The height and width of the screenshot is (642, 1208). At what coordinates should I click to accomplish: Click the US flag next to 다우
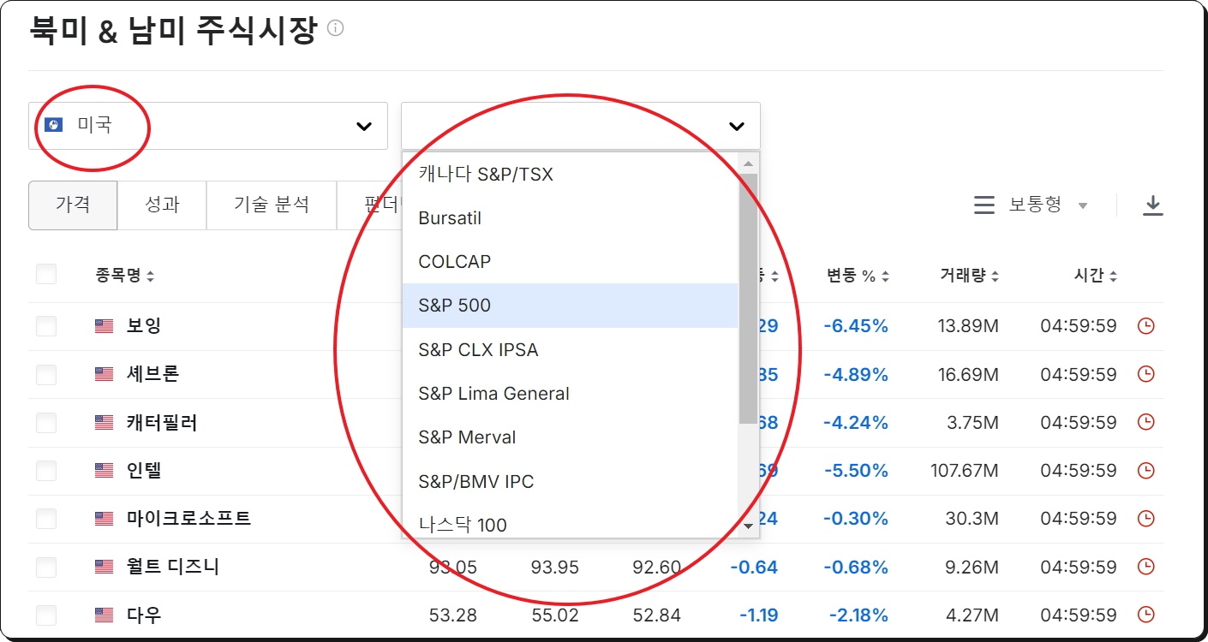click(x=104, y=615)
